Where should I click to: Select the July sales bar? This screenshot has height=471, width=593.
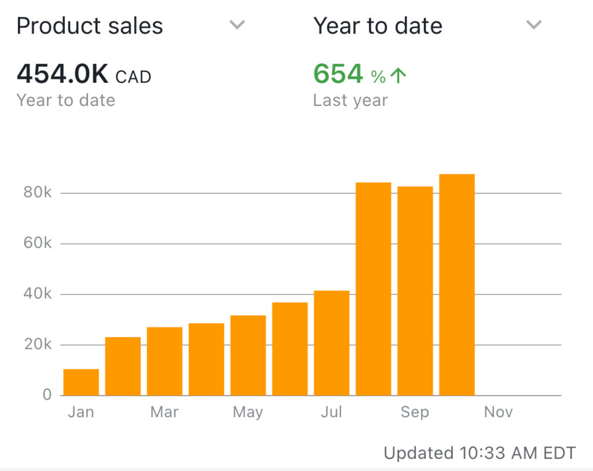(331, 343)
